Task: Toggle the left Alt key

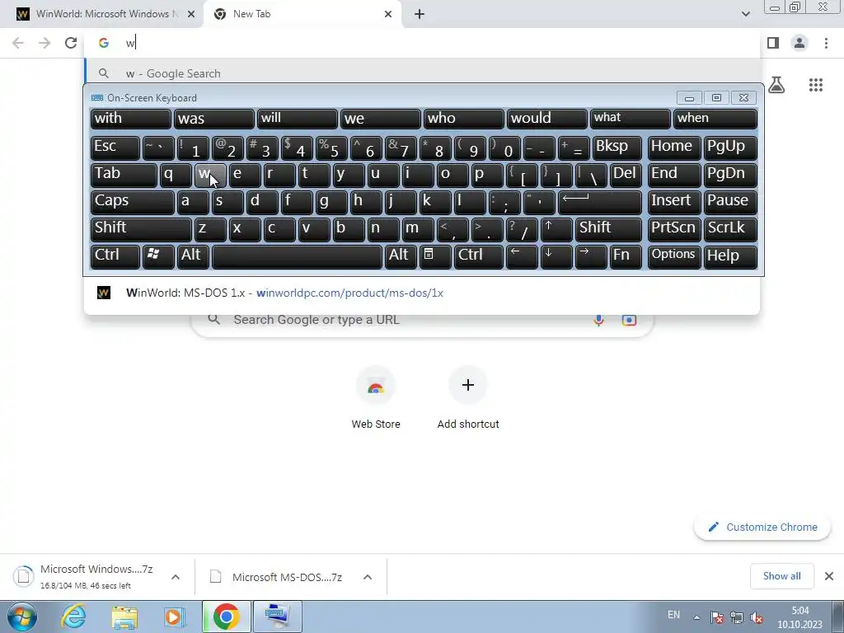Action: click(x=193, y=256)
